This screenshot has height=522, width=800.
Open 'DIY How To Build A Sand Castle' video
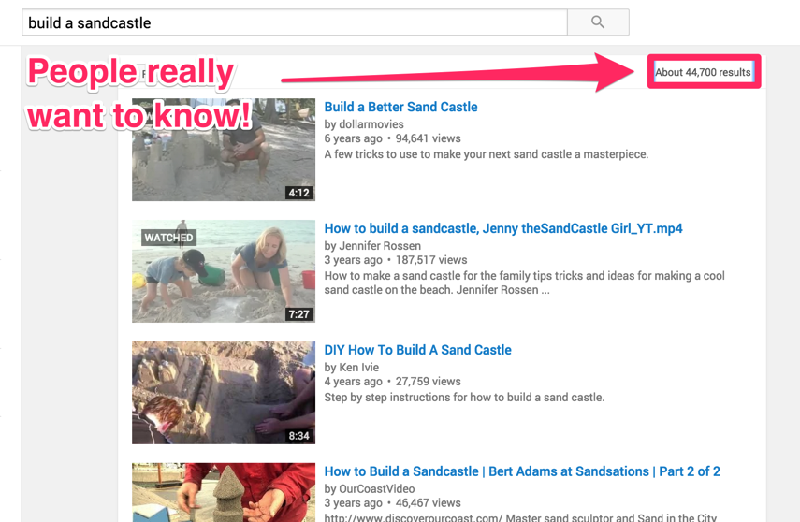click(x=418, y=350)
